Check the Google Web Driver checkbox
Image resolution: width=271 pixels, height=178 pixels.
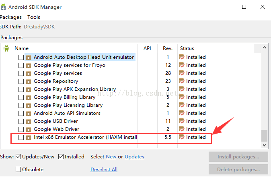(21, 129)
